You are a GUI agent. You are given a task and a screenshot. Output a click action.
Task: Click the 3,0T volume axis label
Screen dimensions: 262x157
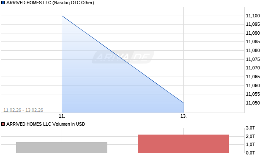(x=250, y=128)
